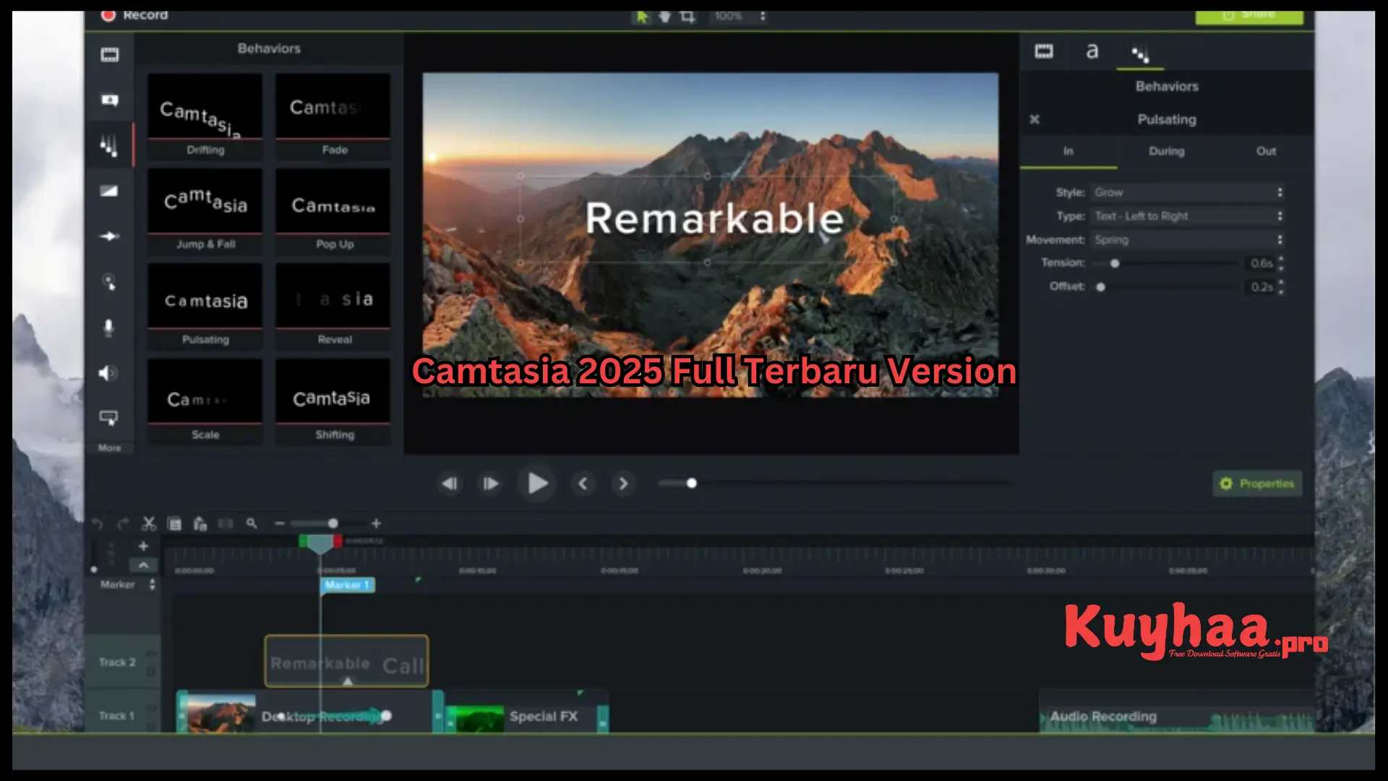The height and width of the screenshot is (781, 1388).
Task: Open the Media tab in the sidebar
Action: (109, 54)
